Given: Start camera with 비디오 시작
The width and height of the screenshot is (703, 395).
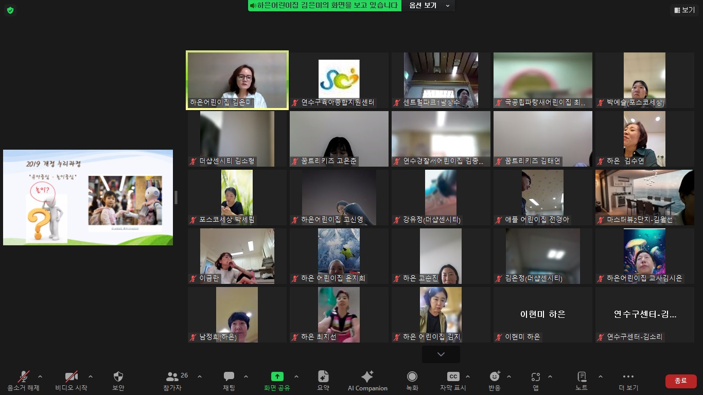Looking at the screenshot, I should 71,381.
